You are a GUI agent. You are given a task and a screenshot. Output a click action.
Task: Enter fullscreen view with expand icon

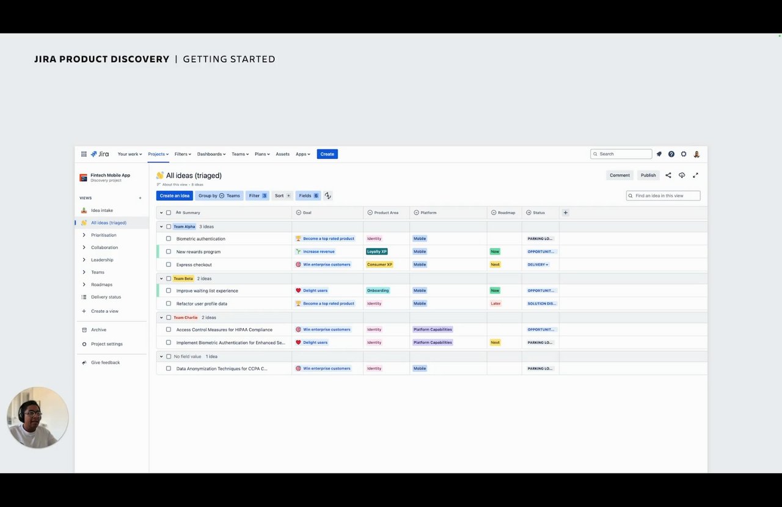tap(695, 175)
